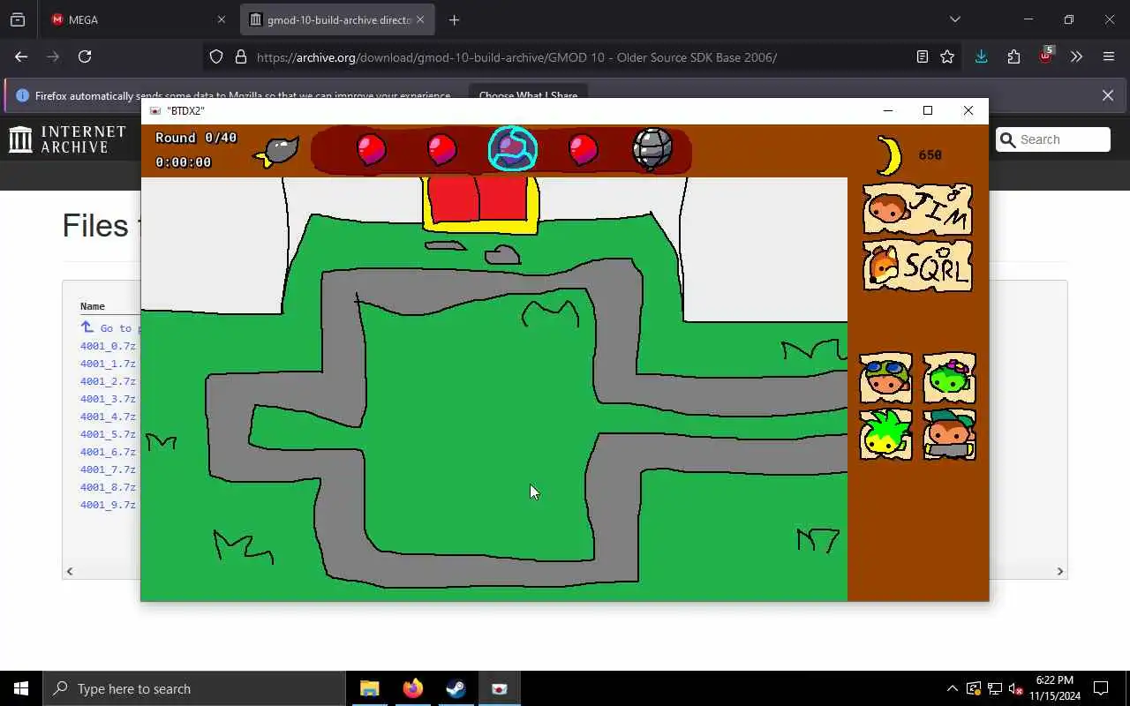Open File Explorer from taskbar

[x=370, y=688]
